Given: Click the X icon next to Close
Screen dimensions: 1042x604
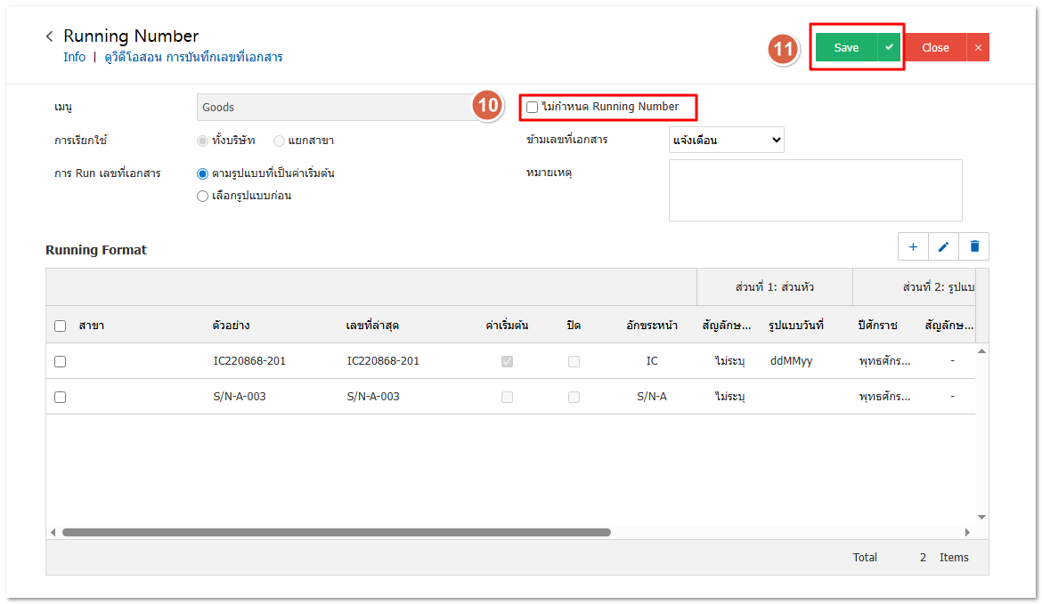Looking at the screenshot, I should [x=978, y=48].
